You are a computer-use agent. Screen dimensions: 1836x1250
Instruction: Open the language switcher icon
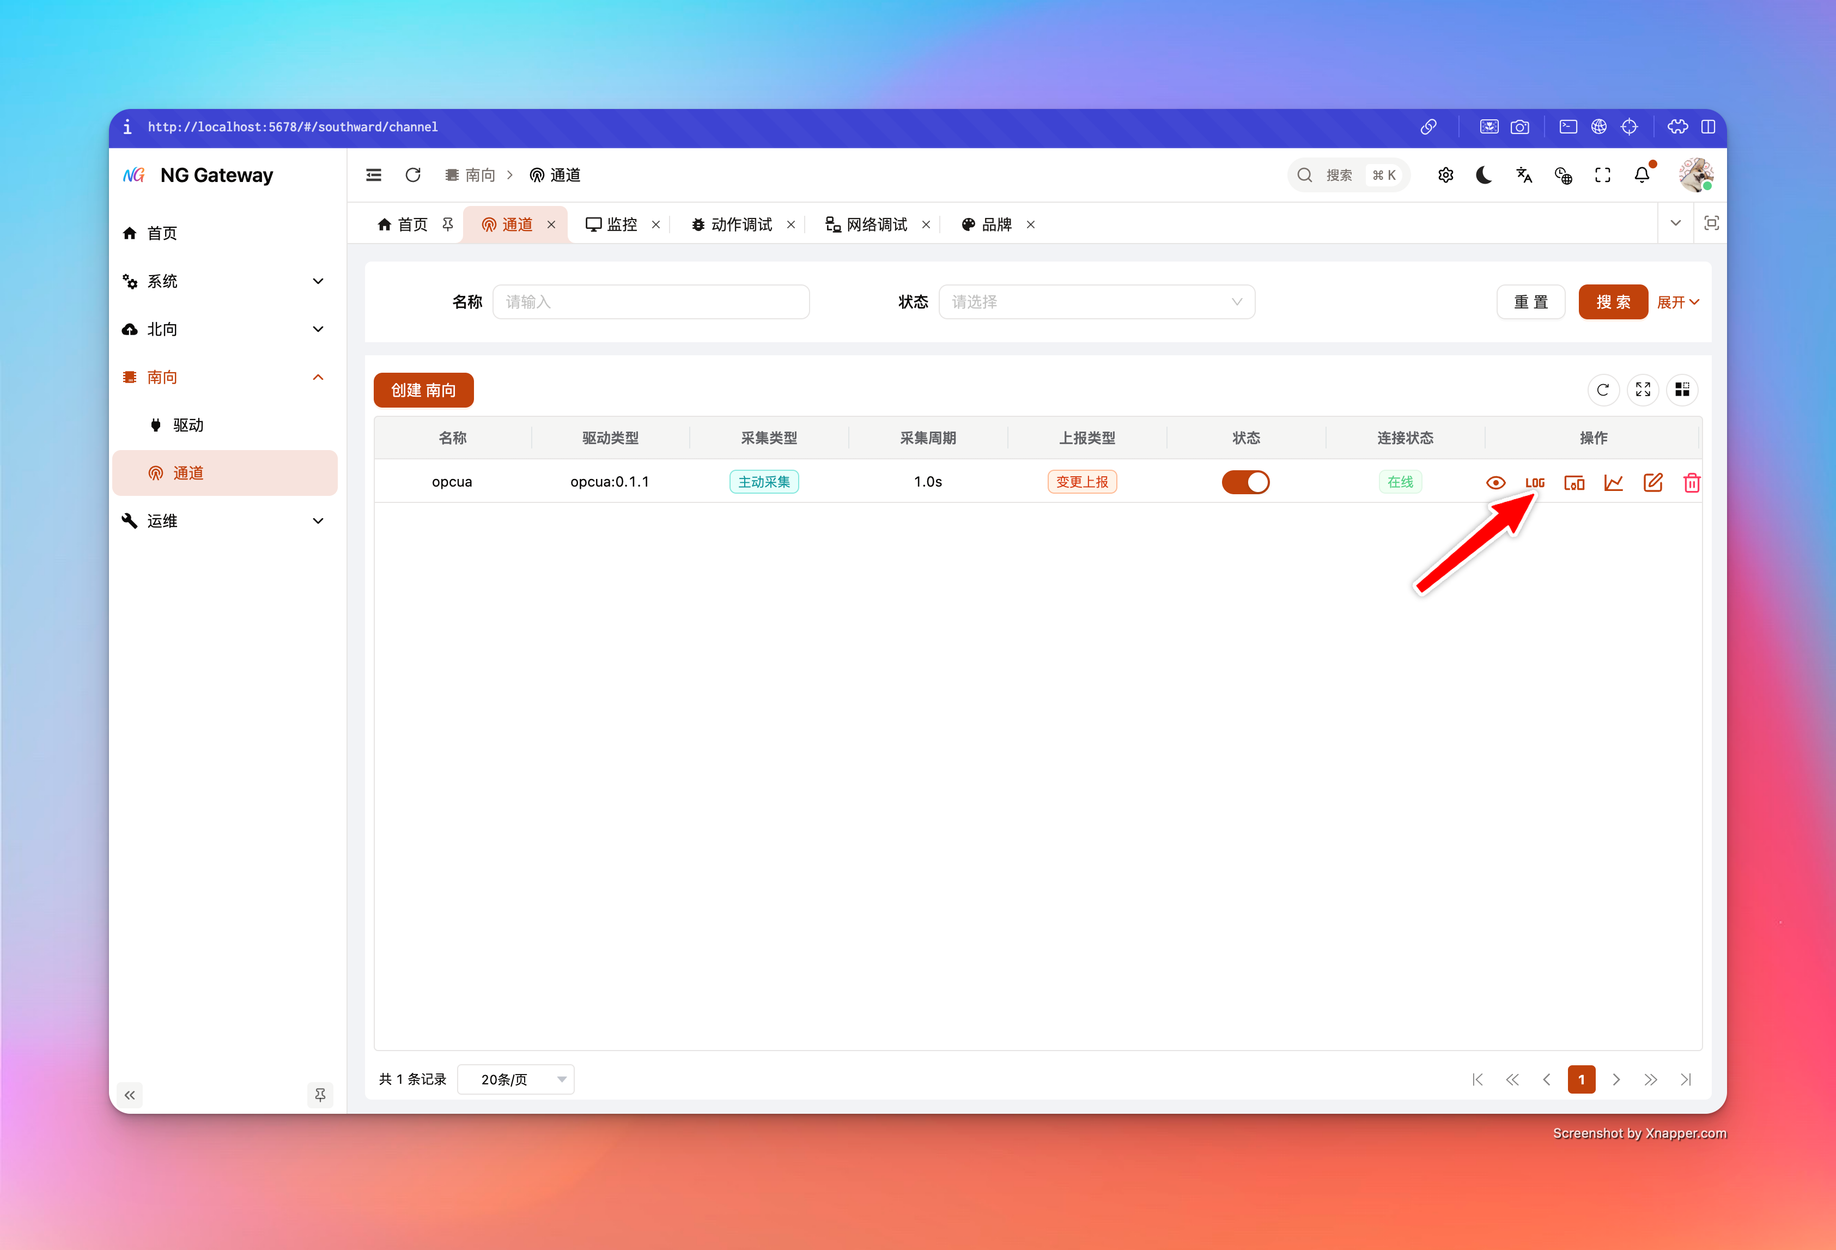click(1524, 174)
